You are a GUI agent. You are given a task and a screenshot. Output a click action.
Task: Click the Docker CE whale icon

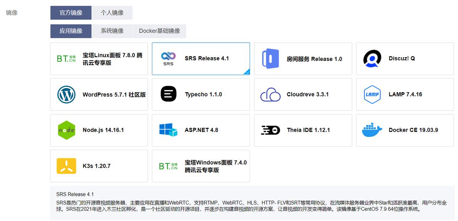(371, 130)
